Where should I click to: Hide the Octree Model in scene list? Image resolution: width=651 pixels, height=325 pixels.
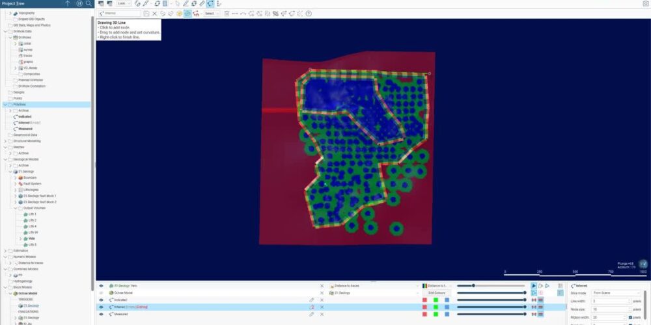[x=102, y=292]
